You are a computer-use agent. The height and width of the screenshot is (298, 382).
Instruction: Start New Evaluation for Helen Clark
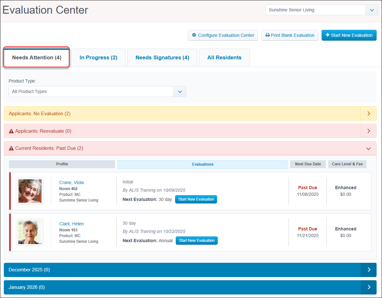tap(196, 241)
